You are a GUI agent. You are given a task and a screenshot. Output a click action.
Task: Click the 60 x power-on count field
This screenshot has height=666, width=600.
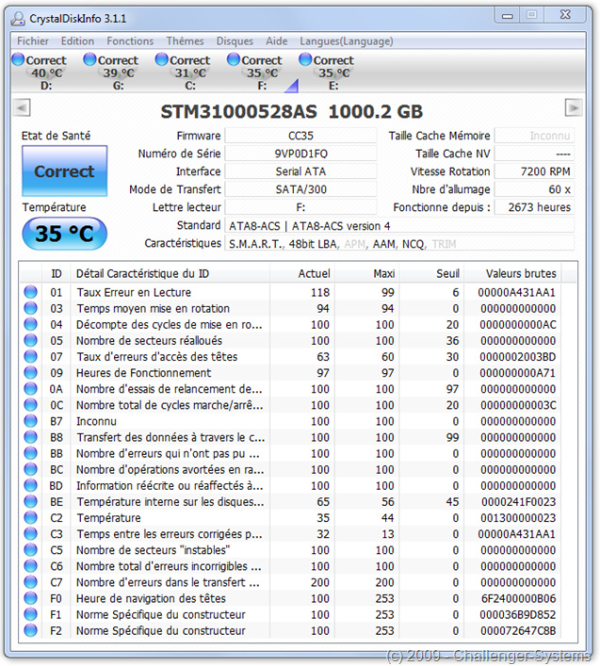(x=534, y=189)
